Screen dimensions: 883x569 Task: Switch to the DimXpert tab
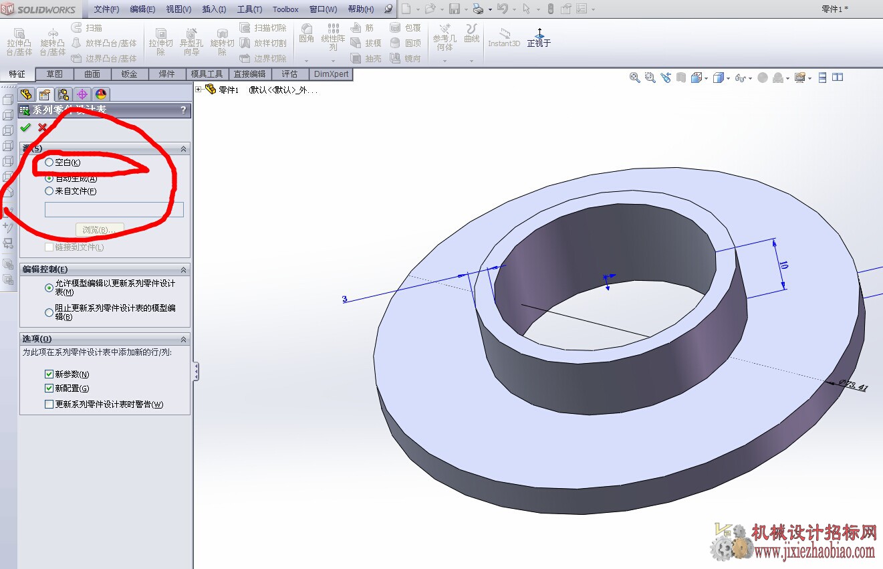[332, 74]
